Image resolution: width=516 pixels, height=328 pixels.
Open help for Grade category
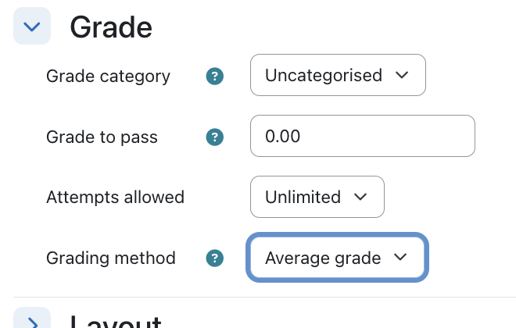(x=215, y=76)
